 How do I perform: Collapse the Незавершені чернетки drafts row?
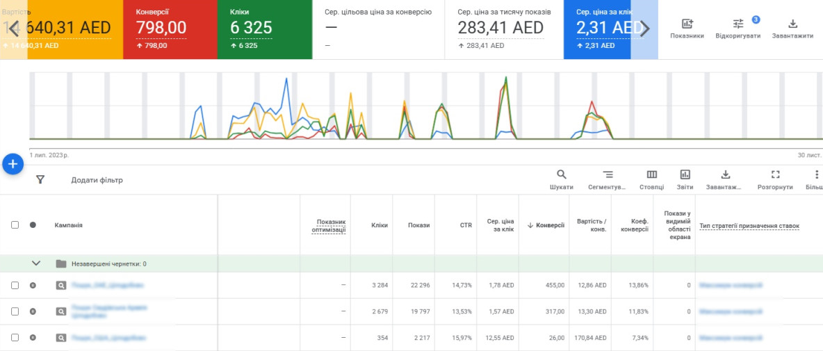click(37, 263)
